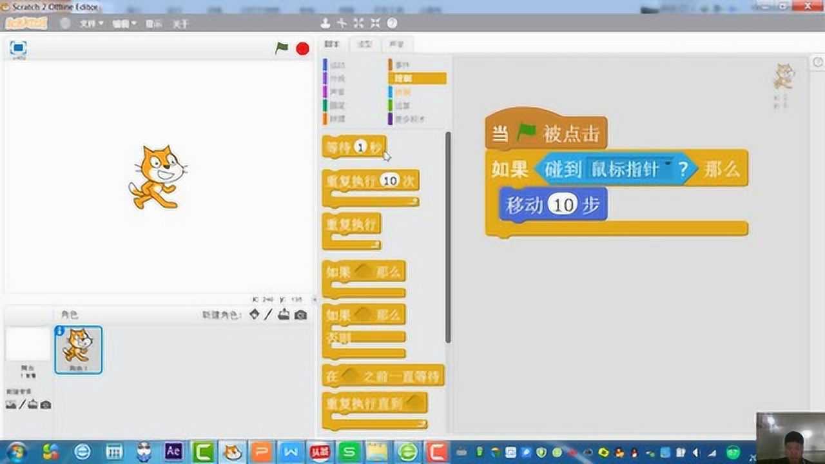Take new backdrop from camera
The image size is (825, 464).
(45, 405)
